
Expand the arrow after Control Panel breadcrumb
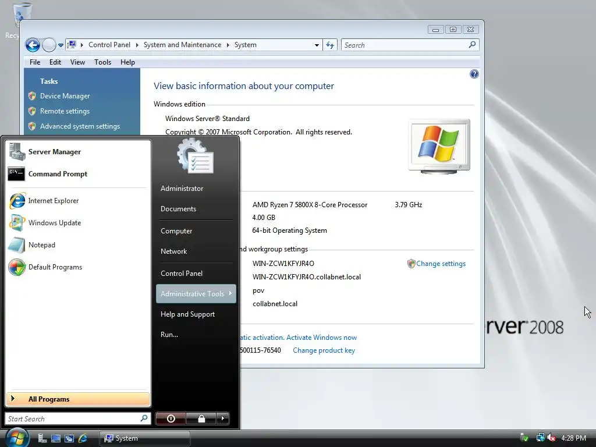click(x=137, y=45)
